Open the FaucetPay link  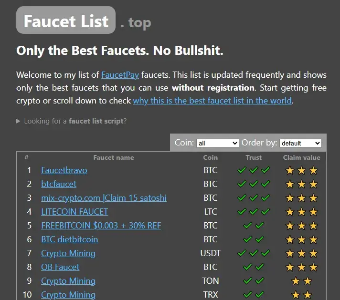pos(120,75)
